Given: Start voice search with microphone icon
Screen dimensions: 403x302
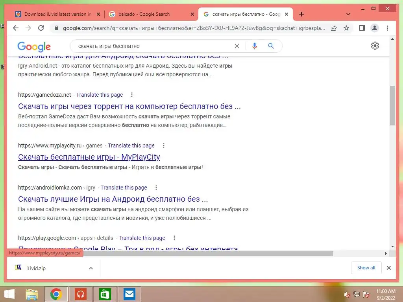Looking at the screenshot, I should pyautogui.click(x=255, y=46).
